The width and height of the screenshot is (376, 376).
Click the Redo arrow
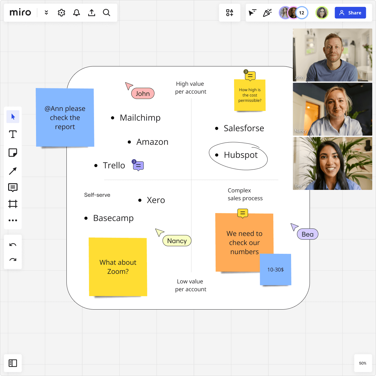coord(13,259)
